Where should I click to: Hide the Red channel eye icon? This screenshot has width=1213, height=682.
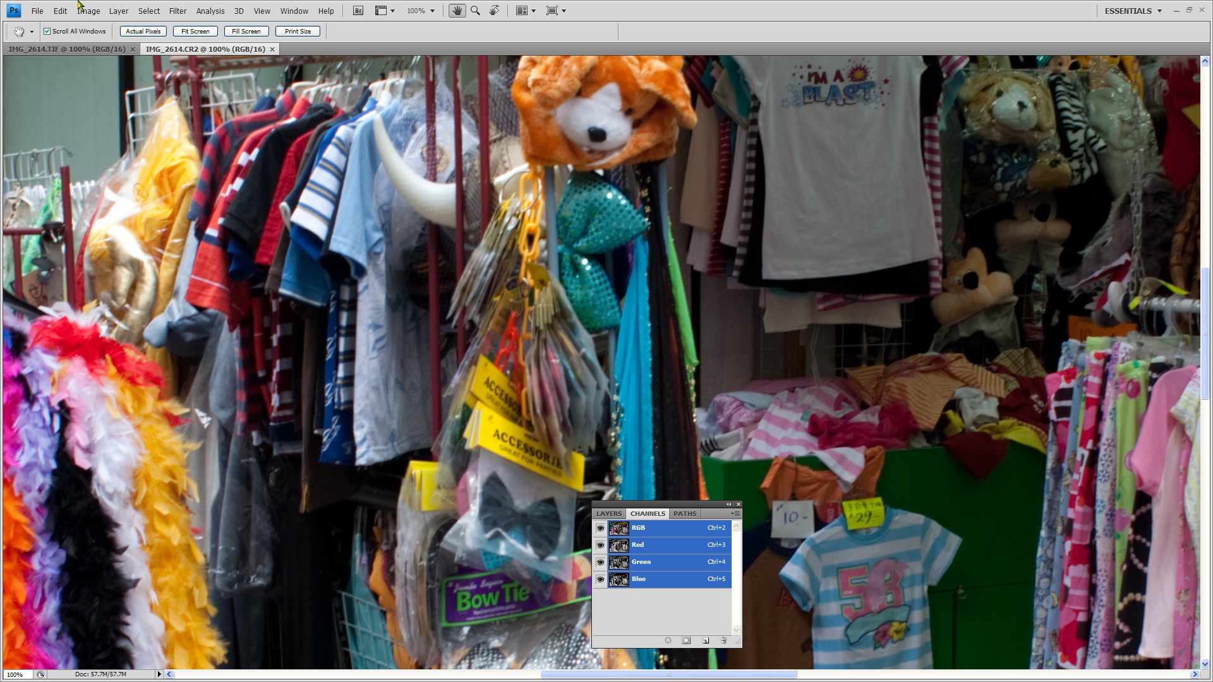point(600,545)
